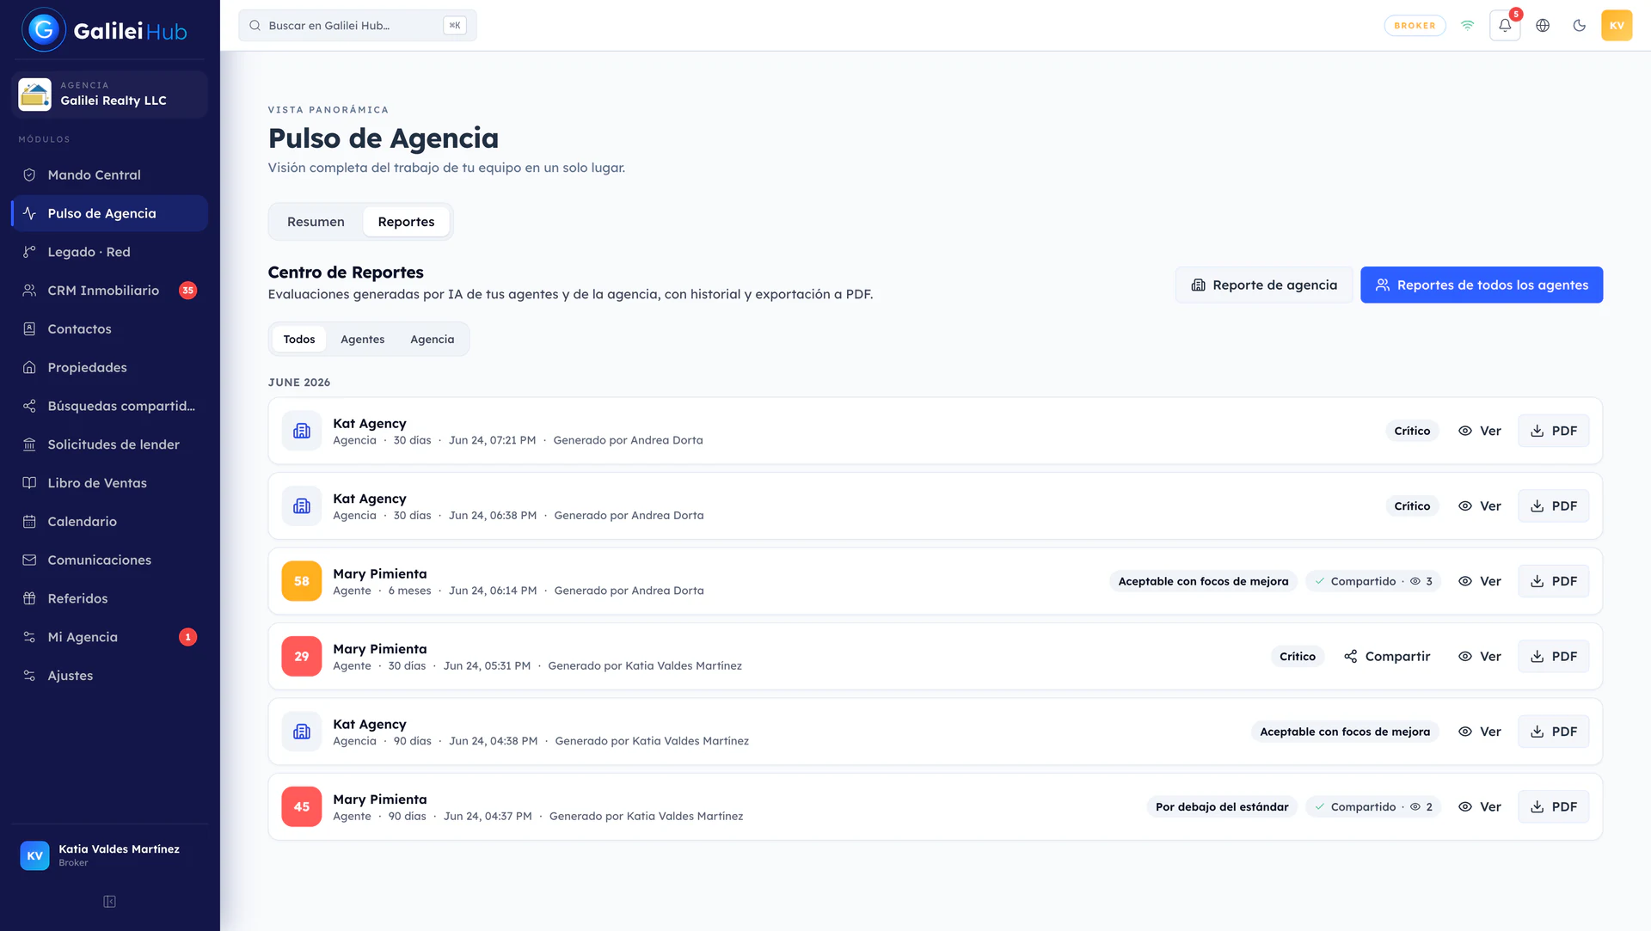
Task: Switch to the Reportes tab
Action: click(x=406, y=222)
